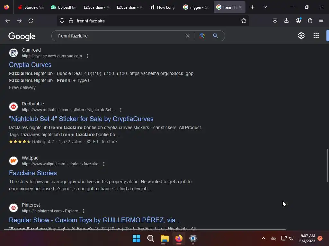This screenshot has height=246, width=329.
Task: Open more options for Wattpad result
Action: click(x=104, y=164)
